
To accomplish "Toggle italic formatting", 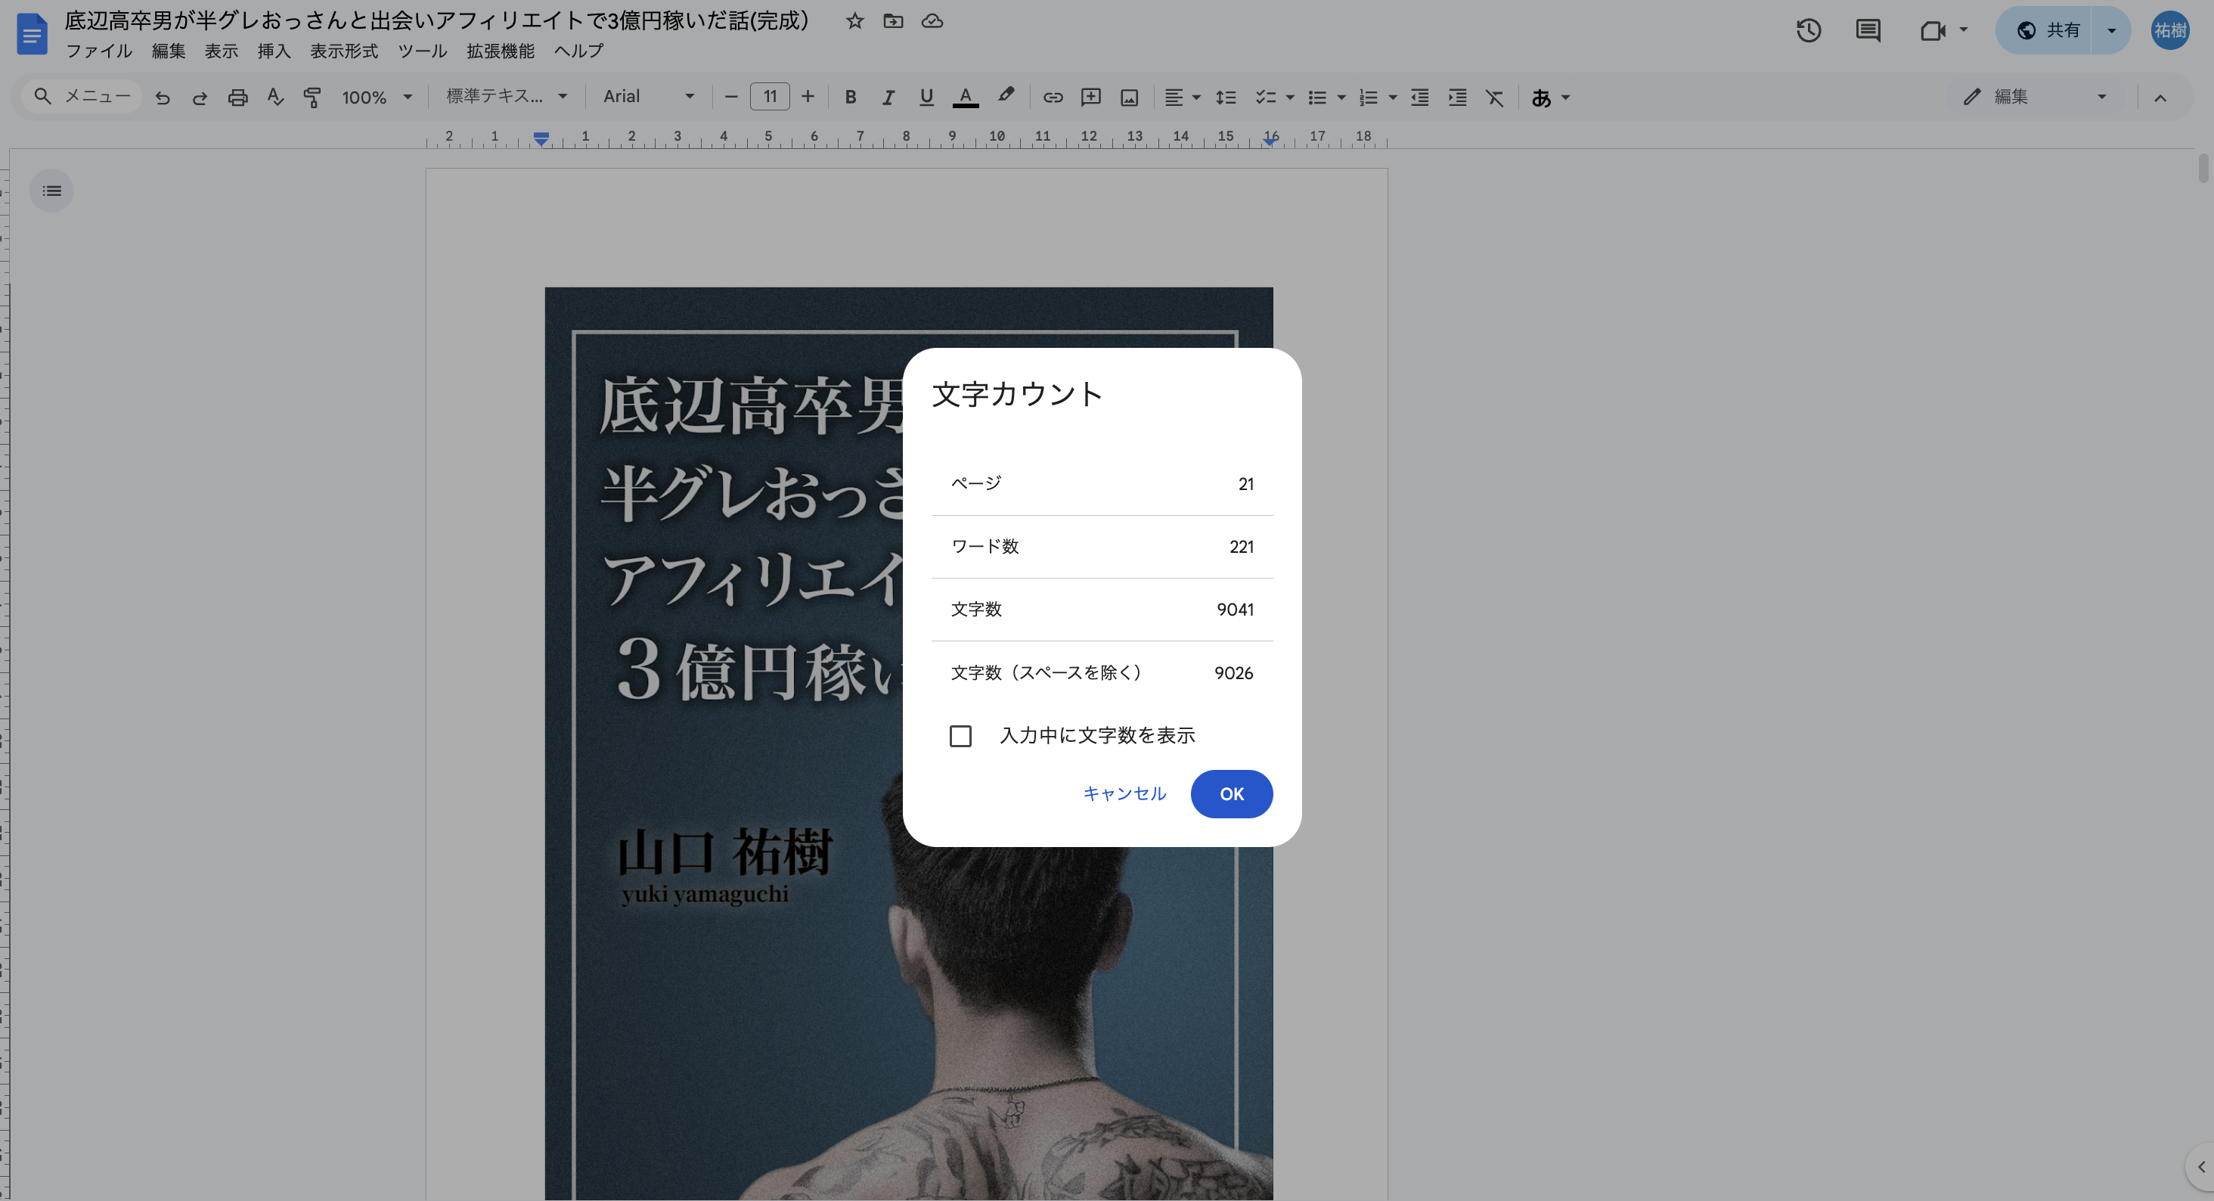I will [x=888, y=97].
